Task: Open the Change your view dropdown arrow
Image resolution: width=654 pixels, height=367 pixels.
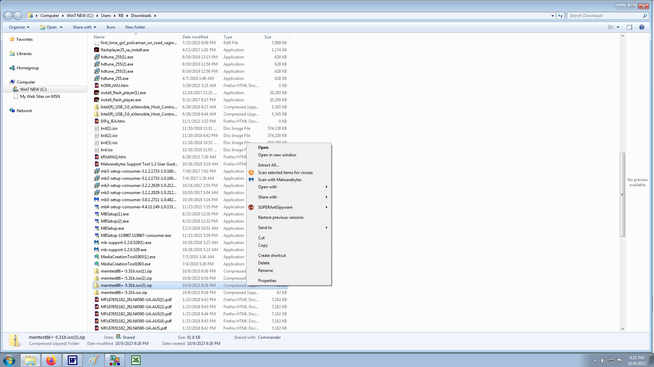Action: pos(618,27)
